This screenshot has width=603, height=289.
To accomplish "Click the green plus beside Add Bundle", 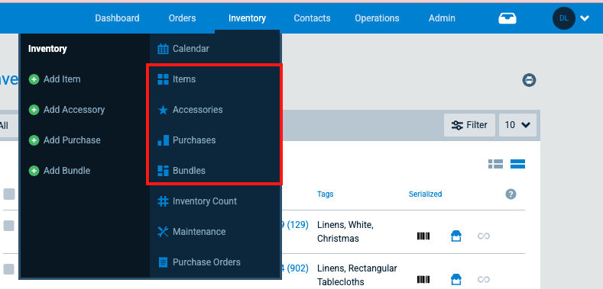I will pyautogui.click(x=34, y=171).
